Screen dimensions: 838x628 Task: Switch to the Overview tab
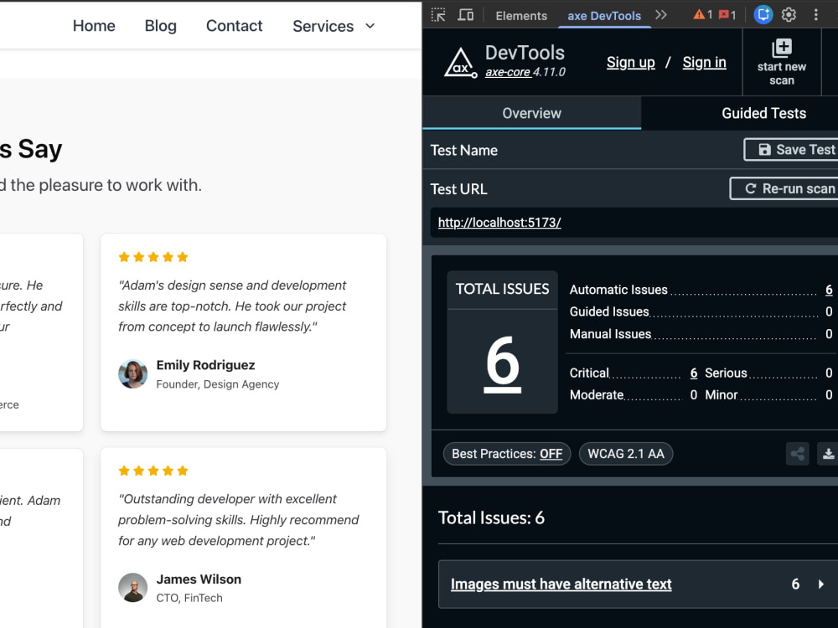pos(531,113)
